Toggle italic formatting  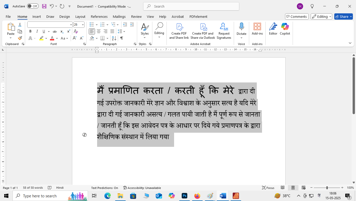point(37,31)
